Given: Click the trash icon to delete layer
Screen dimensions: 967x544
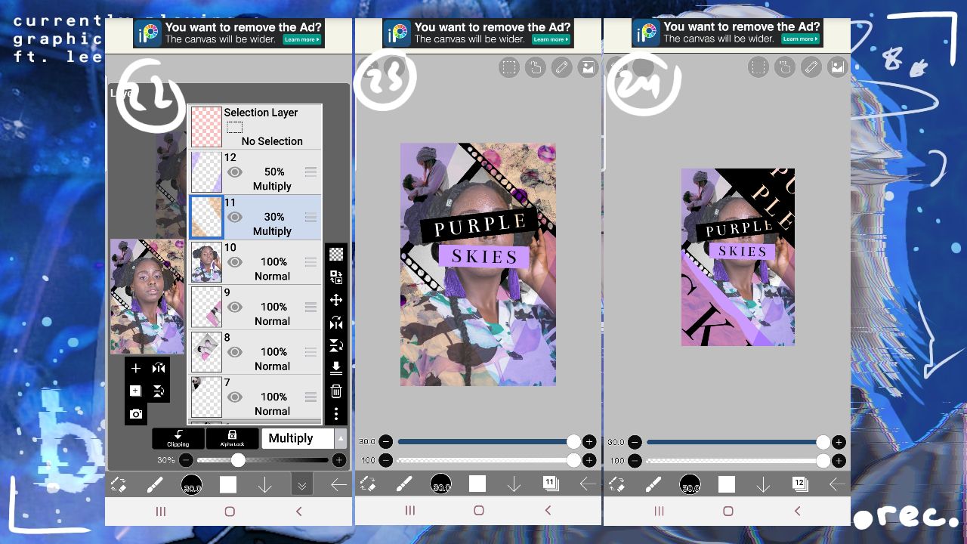Looking at the screenshot, I should click(x=336, y=391).
